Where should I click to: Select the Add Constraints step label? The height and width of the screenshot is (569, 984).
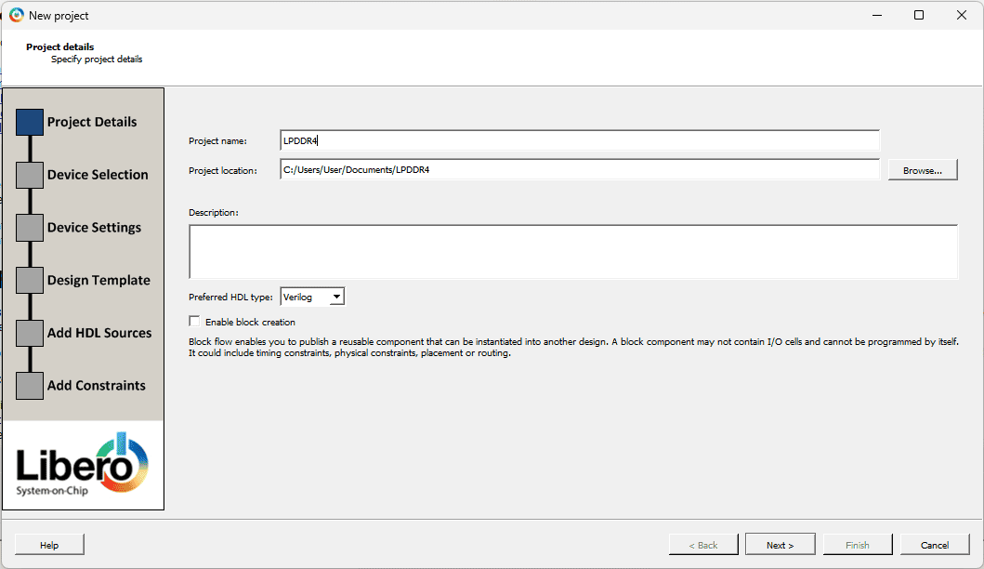click(97, 386)
